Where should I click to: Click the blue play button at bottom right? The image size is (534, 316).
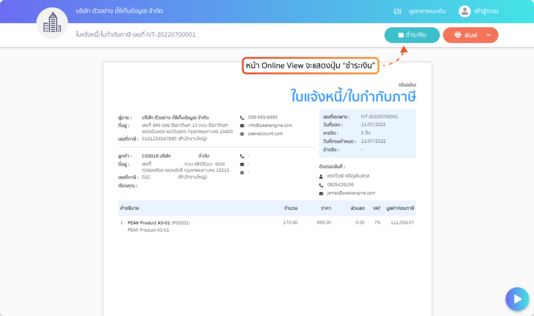(517, 299)
